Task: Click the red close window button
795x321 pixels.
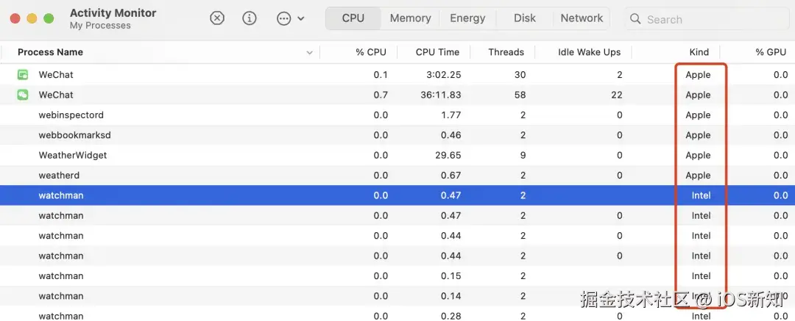Action: click(x=15, y=18)
